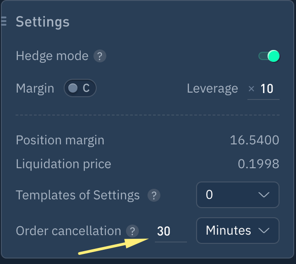
Task: Click the Hedge mode label
Action: click(52, 56)
